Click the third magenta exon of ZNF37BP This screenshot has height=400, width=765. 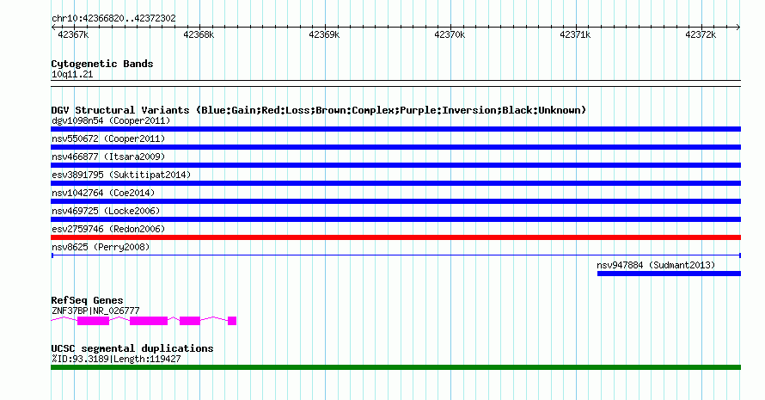click(190, 321)
